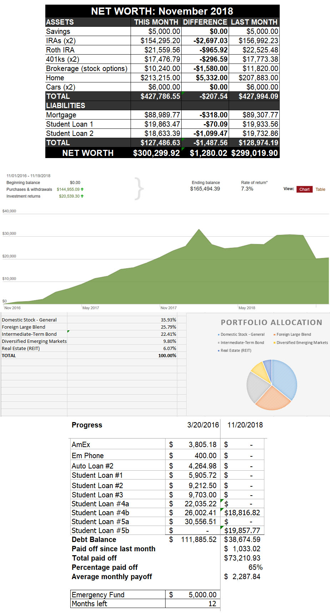The image size is (330, 613).
Task: Click Domestic Stock - General legend marker
Action: [219, 335]
